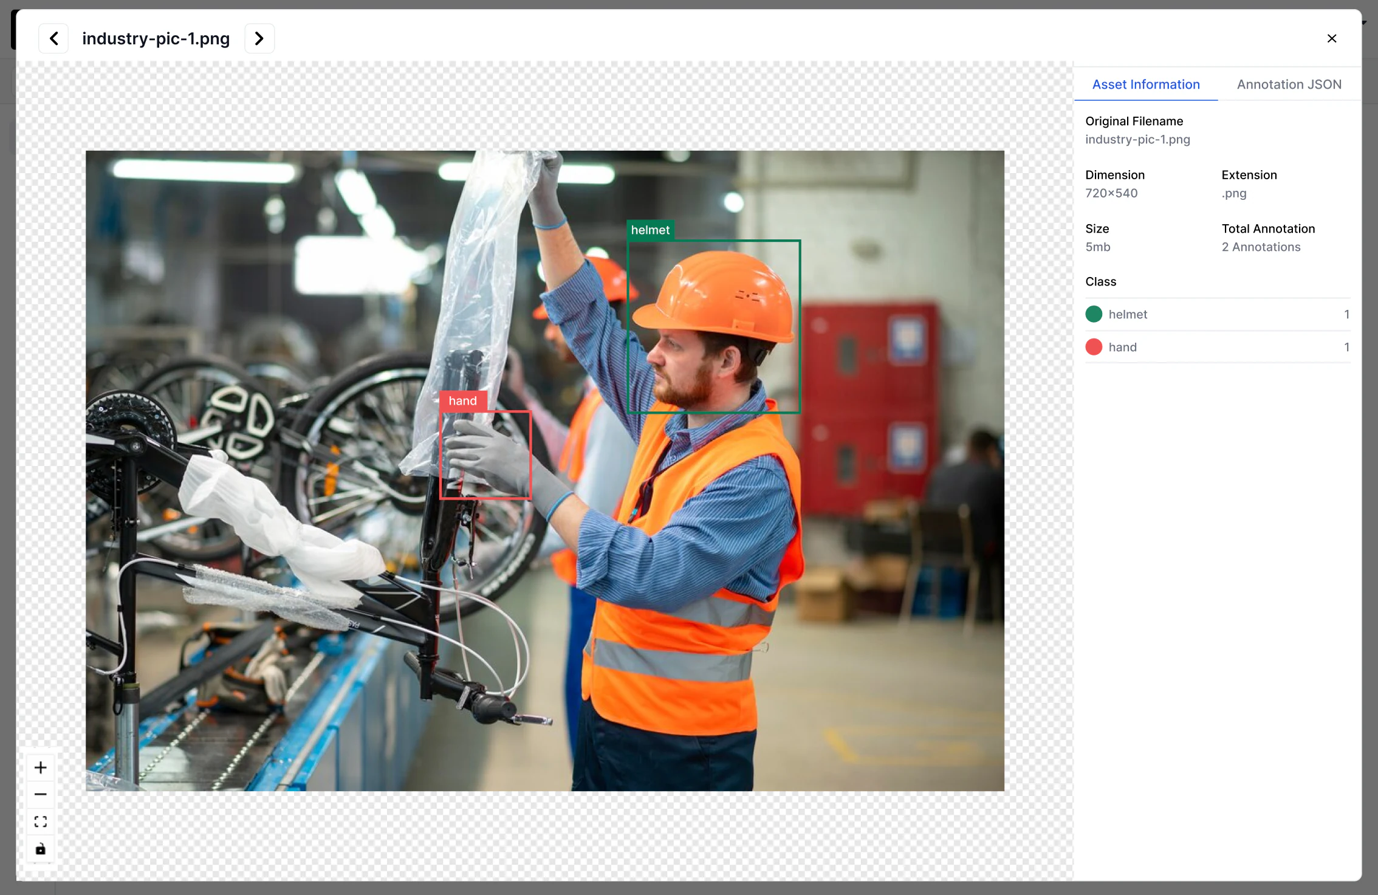
Task: Click the Dimension label
Action: 1114,175
